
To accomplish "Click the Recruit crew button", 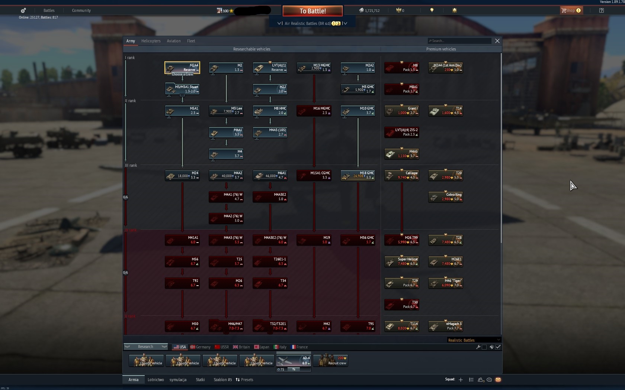I will pyautogui.click(x=331, y=360).
